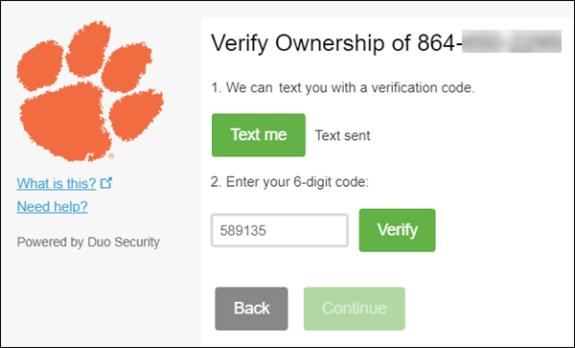Click the "Powered by Duo Security" text
The image size is (575, 348).
(x=88, y=243)
